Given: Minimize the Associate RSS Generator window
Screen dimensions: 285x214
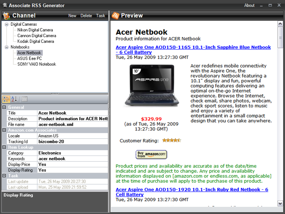Looking at the screenshot, I should [261, 5].
